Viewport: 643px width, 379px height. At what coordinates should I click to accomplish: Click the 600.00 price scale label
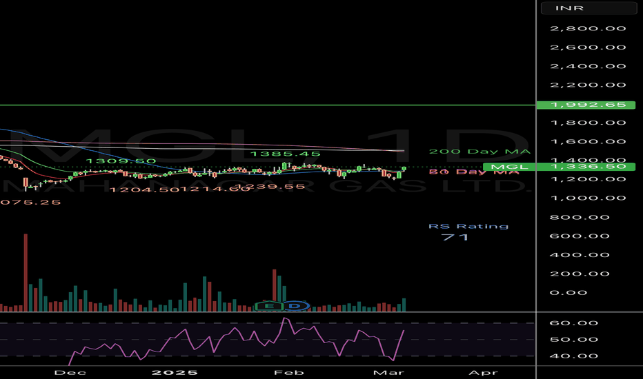pos(580,236)
